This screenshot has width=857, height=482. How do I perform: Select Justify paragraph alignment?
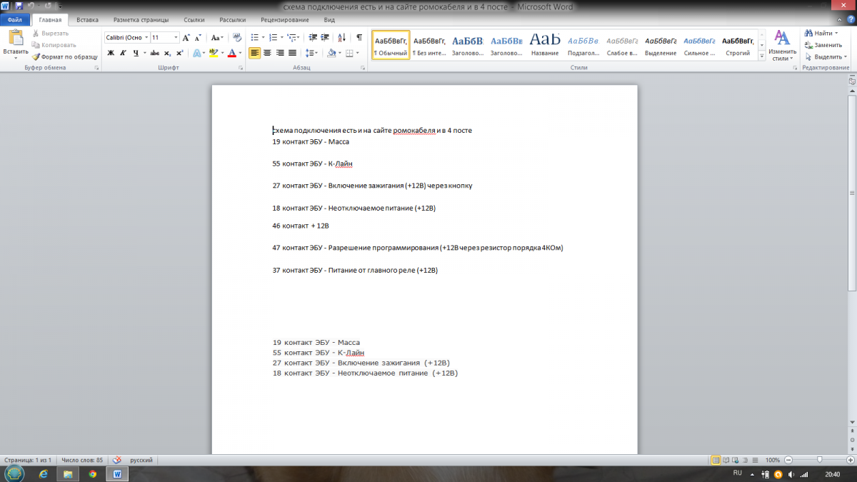pos(291,53)
